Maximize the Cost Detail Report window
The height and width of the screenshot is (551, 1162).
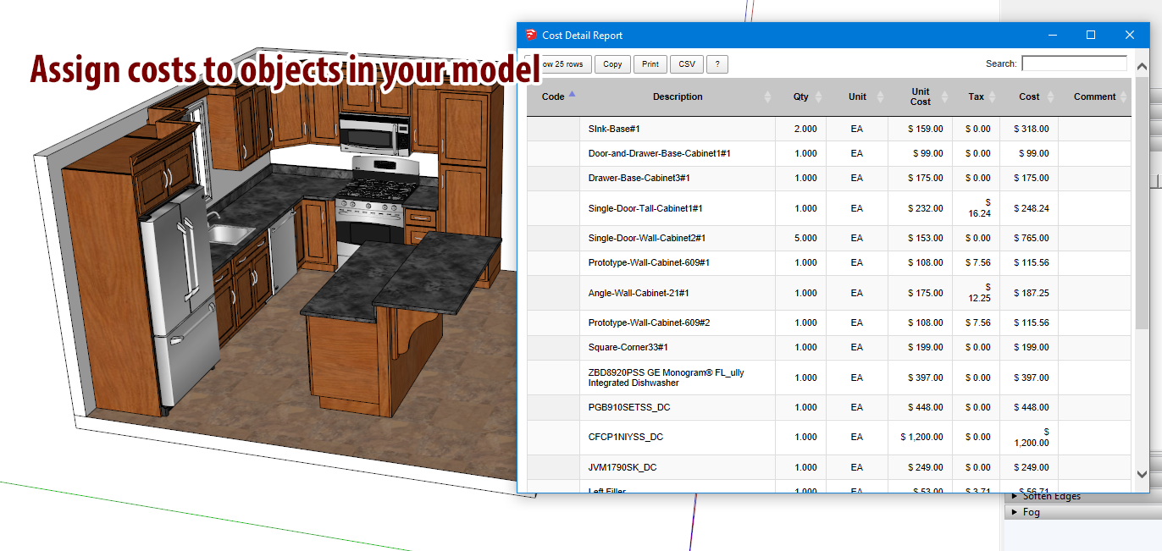point(1091,35)
